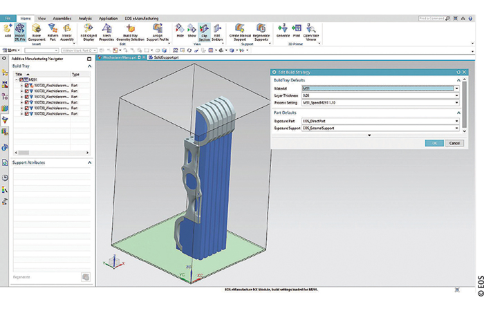Open Edit Object Display
This screenshot has height=311, width=484.
(89, 32)
